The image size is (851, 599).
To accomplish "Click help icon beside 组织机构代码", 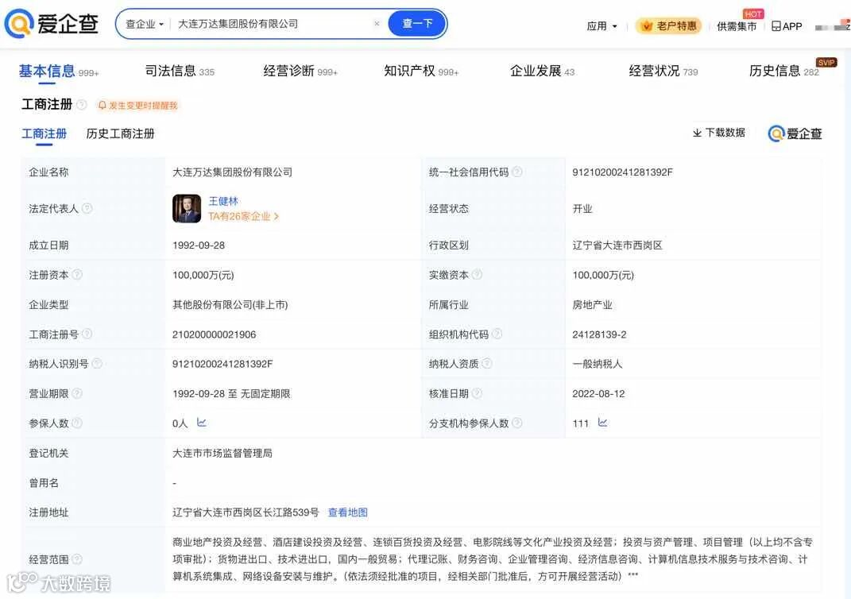I will click(497, 334).
